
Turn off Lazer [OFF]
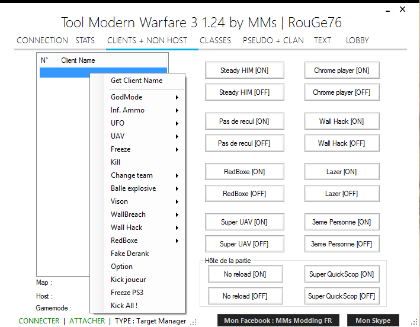[342, 194]
